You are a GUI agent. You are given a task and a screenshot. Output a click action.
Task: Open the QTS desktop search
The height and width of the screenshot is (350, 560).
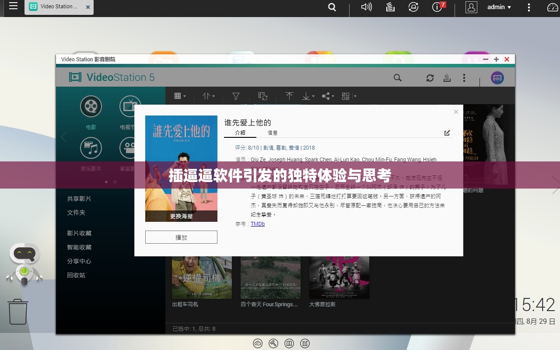332,7
